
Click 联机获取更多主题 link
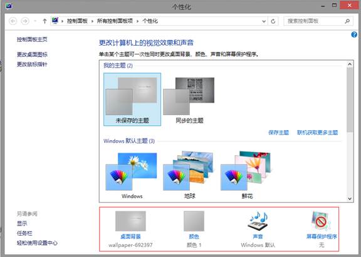318,133
